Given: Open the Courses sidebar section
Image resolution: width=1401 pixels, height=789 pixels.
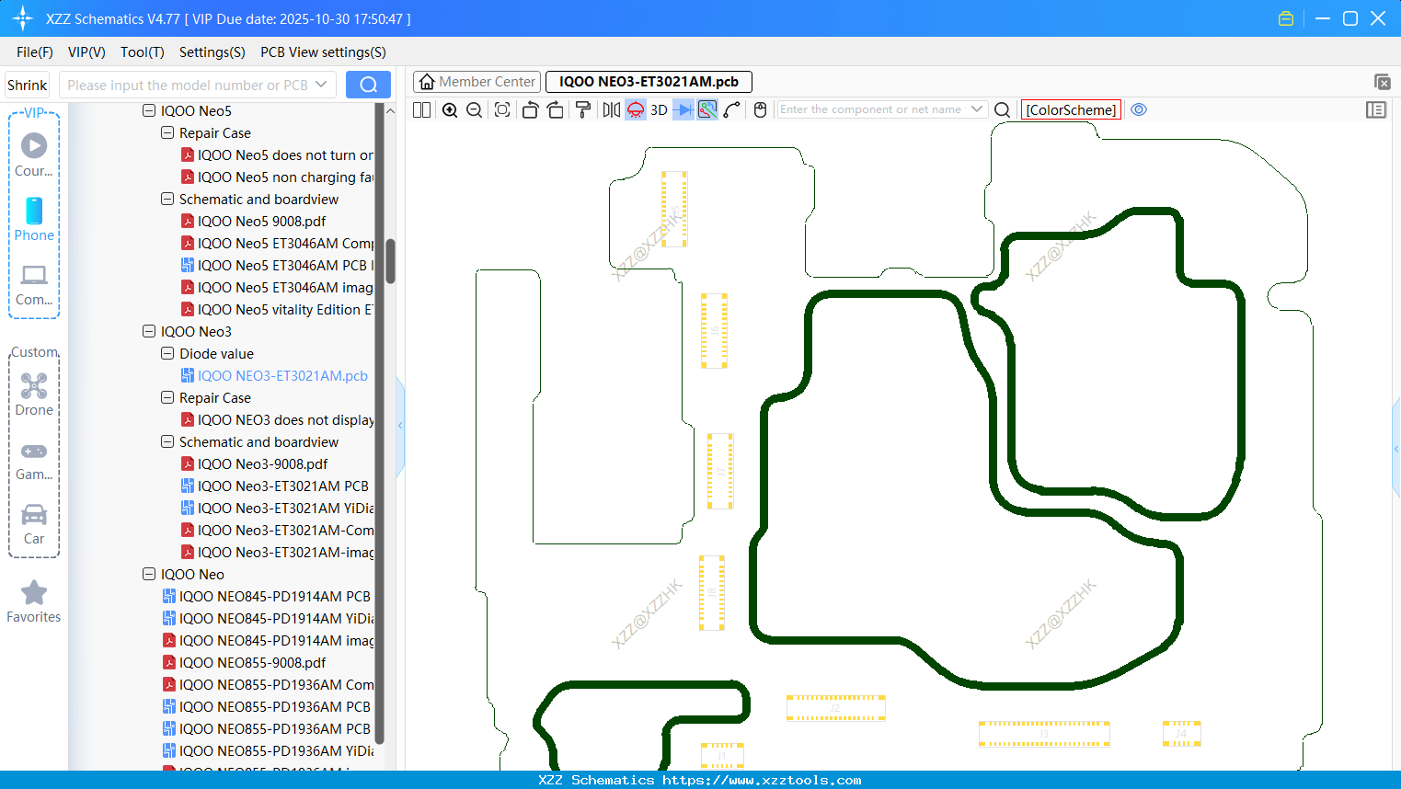Looking at the screenshot, I should [34, 155].
